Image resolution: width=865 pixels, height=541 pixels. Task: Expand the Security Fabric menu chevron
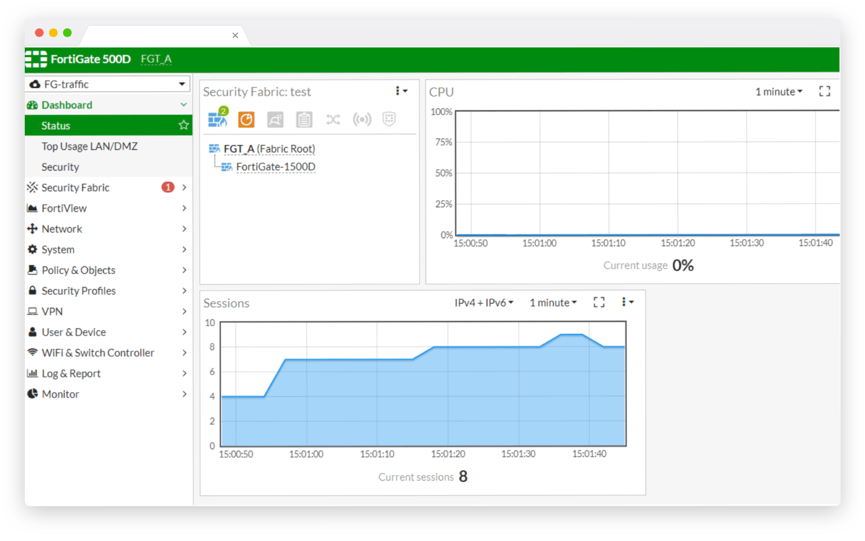[x=184, y=187]
